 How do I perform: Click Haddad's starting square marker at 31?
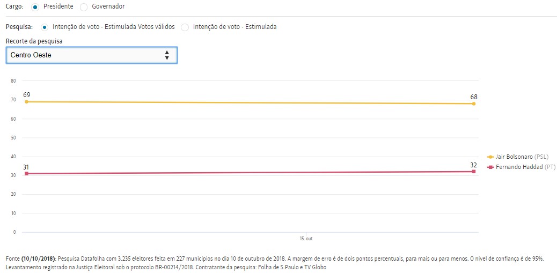tap(26, 173)
